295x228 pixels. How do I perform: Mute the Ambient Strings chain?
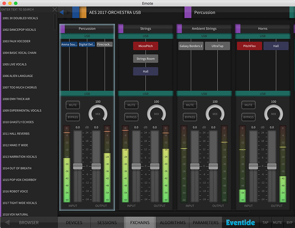click(x=190, y=105)
